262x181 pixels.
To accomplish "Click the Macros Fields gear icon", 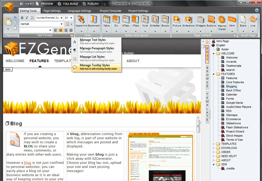I will click(222, 20).
